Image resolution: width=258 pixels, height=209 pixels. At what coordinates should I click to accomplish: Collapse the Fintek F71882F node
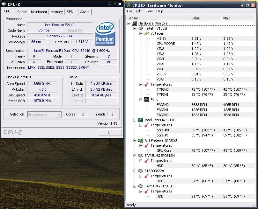pyautogui.click(x=135, y=28)
